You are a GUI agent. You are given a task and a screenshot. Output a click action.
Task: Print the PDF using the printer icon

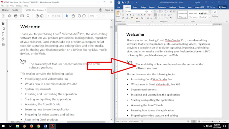click(x=16, y=16)
